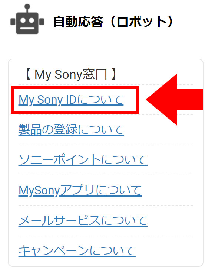The width and height of the screenshot is (215, 275).
Task: Click the robot icon's left ear
Action: (13, 22)
